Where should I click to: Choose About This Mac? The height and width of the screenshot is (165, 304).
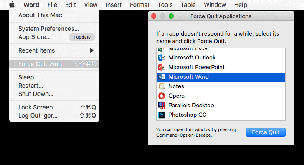click(x=54, y=15)
